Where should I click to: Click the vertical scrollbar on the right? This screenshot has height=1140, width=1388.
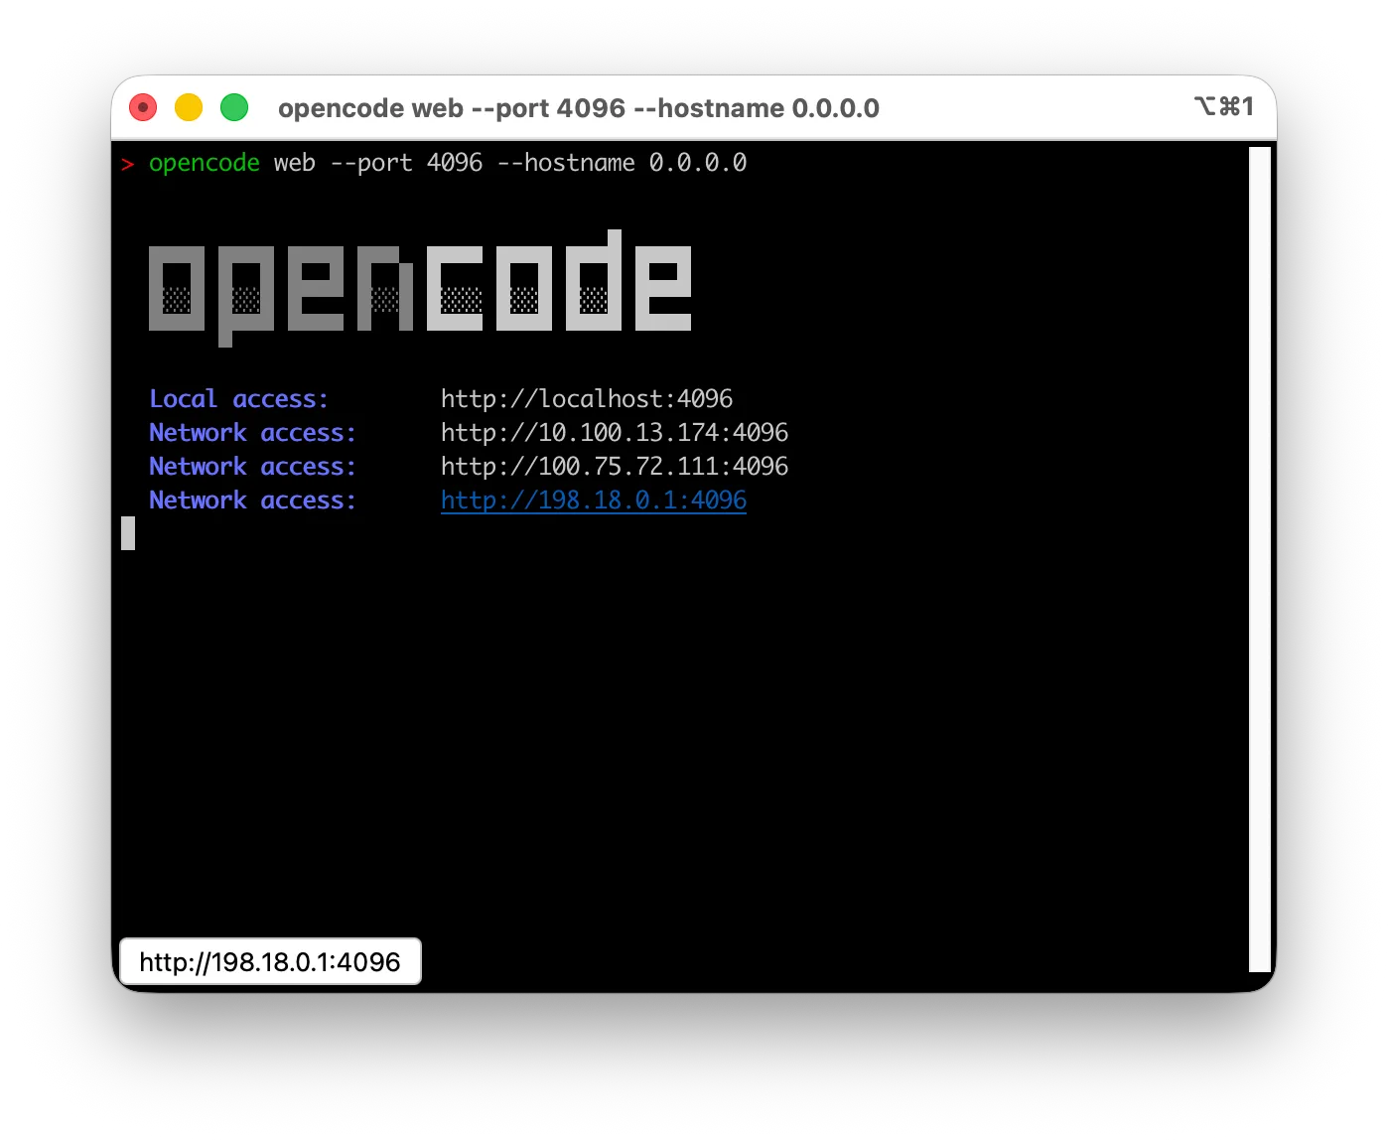(x=1259, y=558)
